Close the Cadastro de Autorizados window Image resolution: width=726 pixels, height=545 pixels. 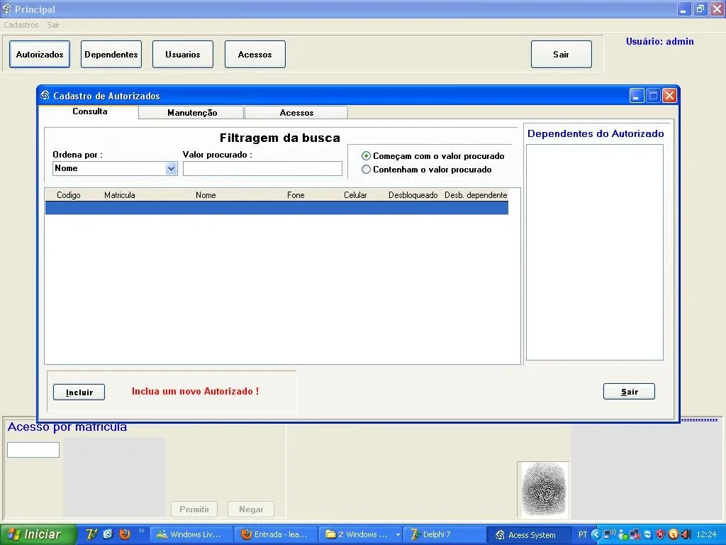(x=669, y=96)
